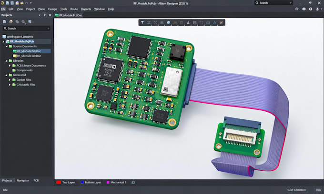Image resolution: width=324 pixels, height=194 pixels.
Task: Click the undo arrow in title bar
Action: coord(27,3)
